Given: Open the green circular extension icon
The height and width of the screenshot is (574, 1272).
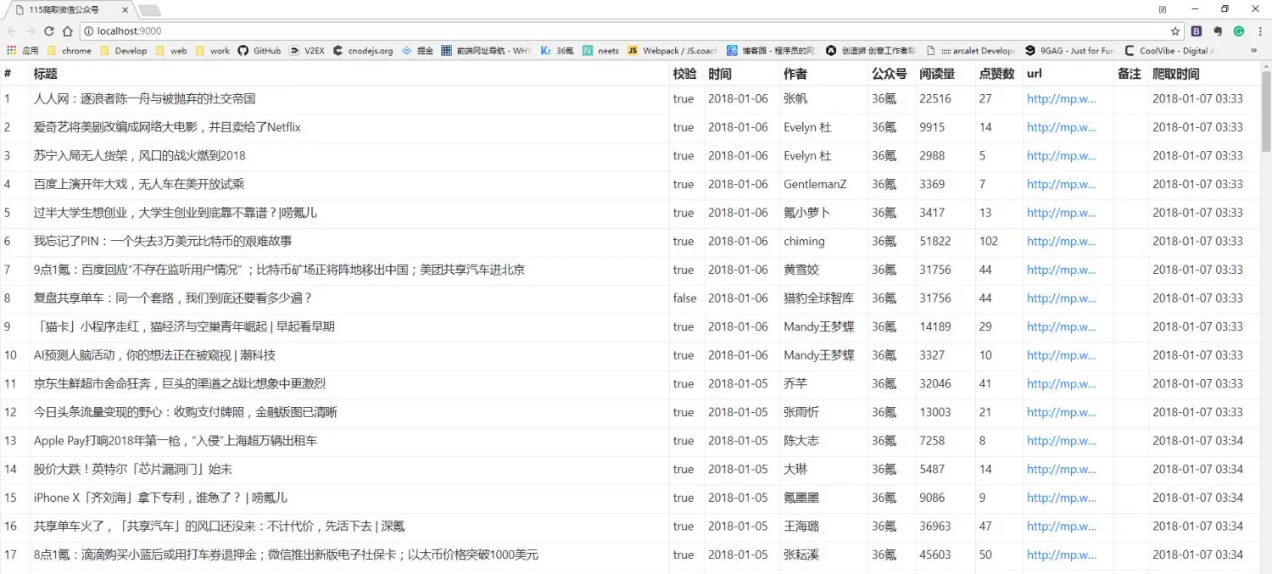Looking at the screenshot, I should 1239,31.
